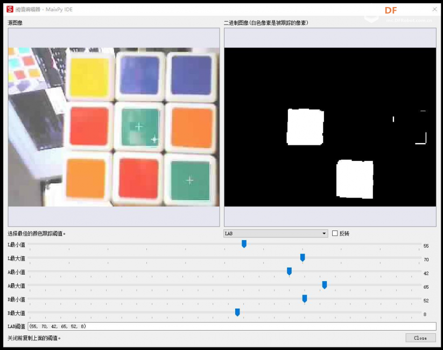Image resolution: width=443 pixels, height=350 pixels.
Task: Click the yellow cube tile in source image
Action: (x=89, y=77)
